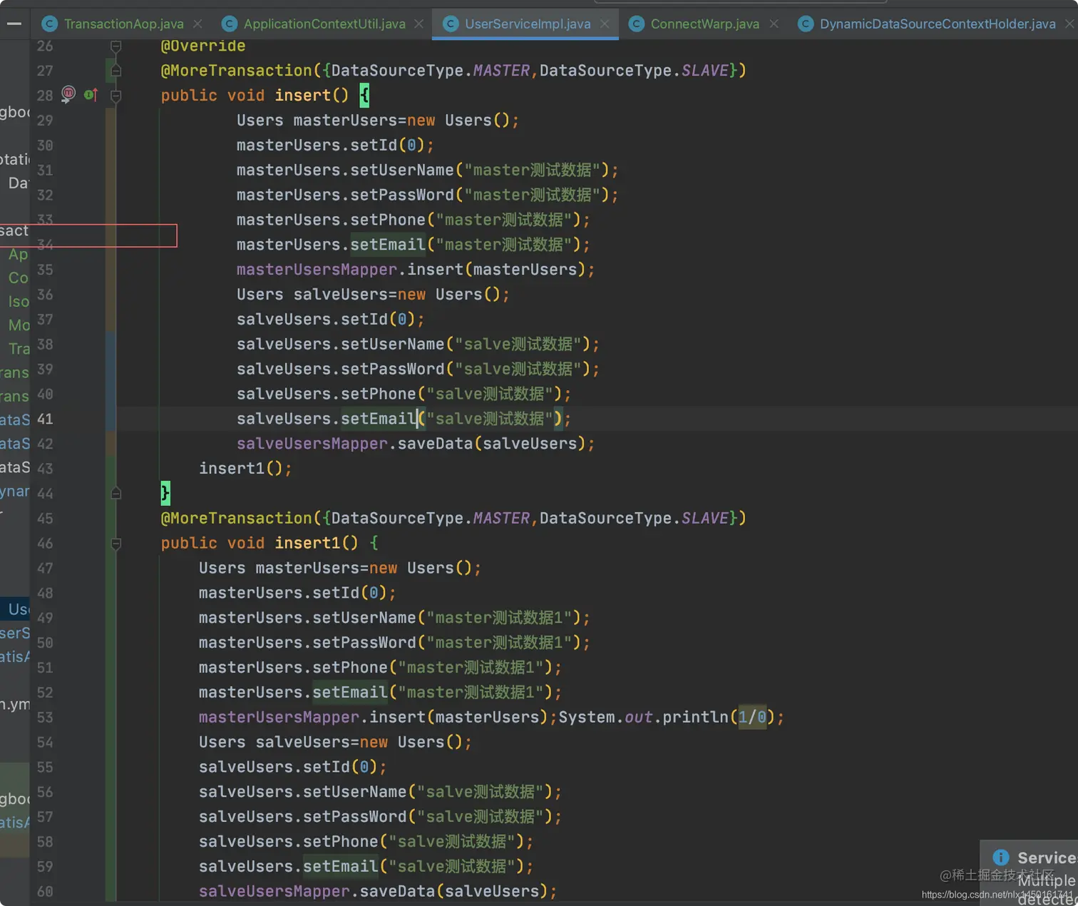Screen dimensions: 1078x906
Task: Click salveUsersMapper on line 42
Action: (x=312, y=444)
